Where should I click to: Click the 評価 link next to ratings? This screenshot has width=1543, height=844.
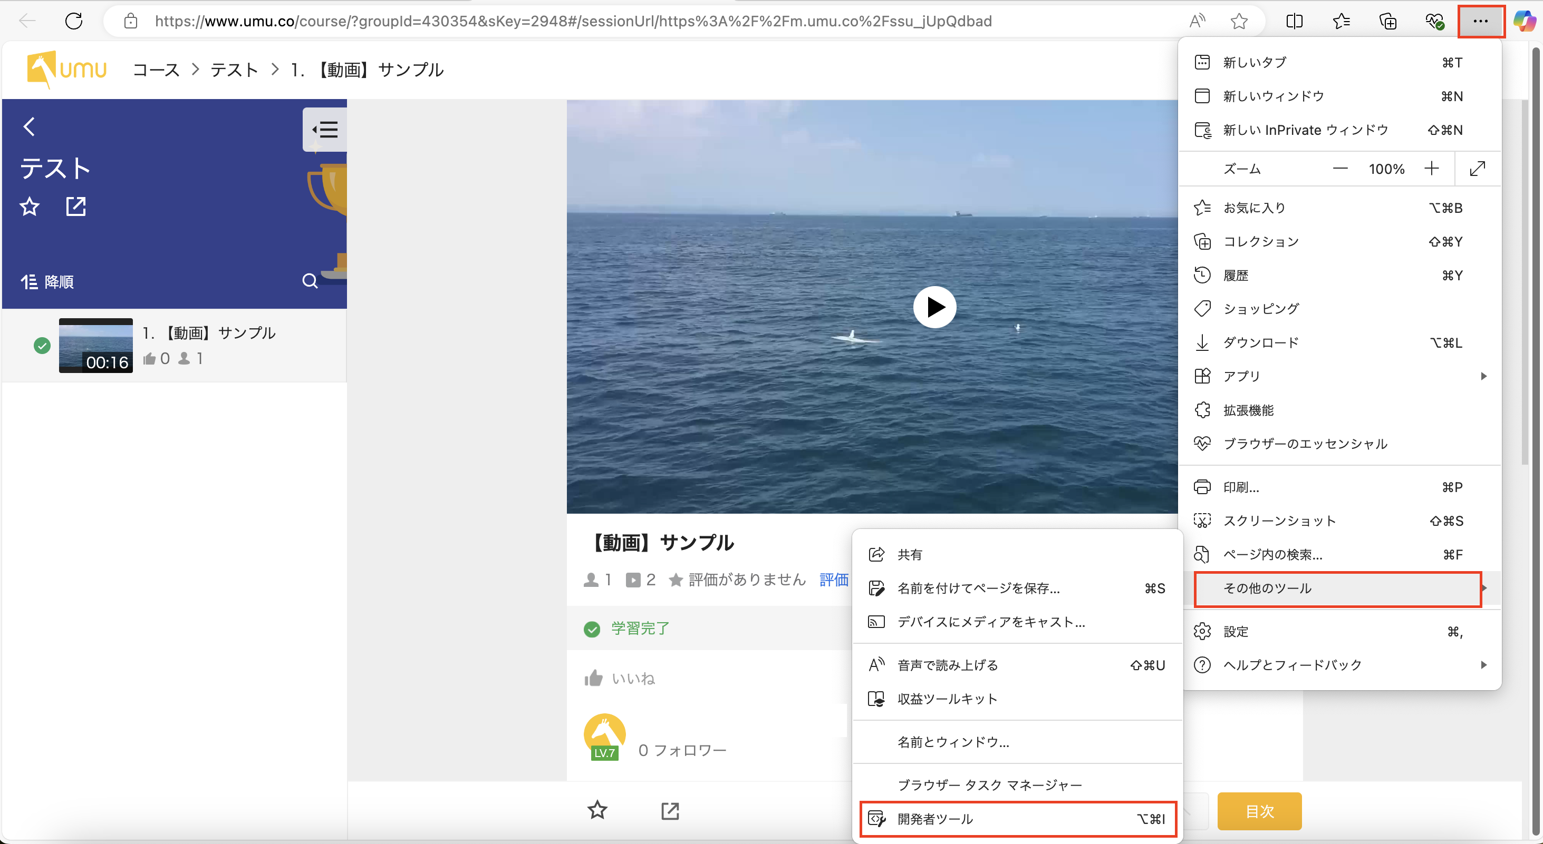click(833, 580)
